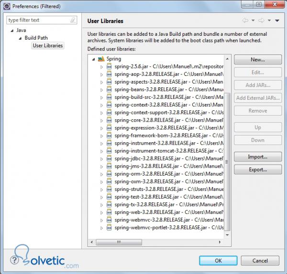
Task: Click the jar icon of spring-jdbc-3.2.8.RELEASE.jar
Action: pyautogui.click(x=109, y=158)
